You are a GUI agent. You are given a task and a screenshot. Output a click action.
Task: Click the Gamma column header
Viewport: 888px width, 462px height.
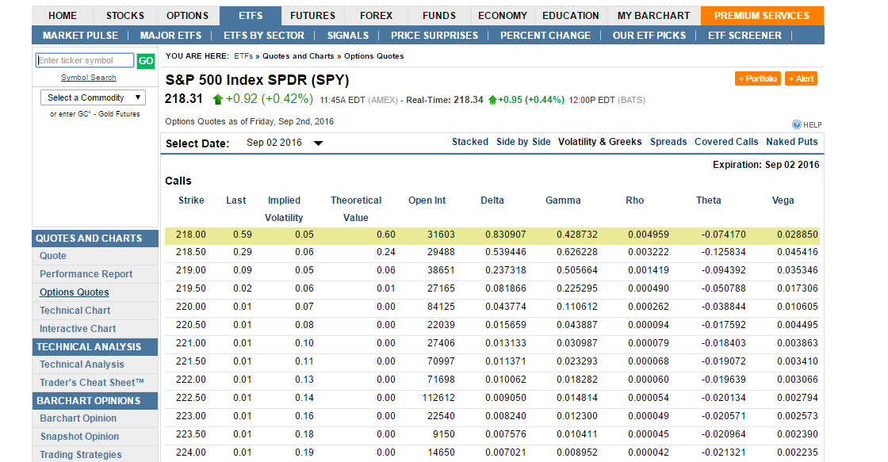(563, 200)
